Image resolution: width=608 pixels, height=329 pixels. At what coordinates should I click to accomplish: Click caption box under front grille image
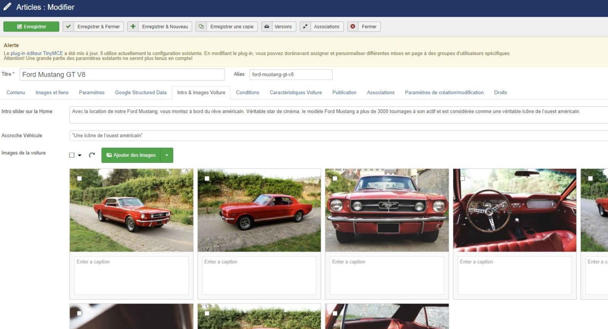click(x=387, y=275)
